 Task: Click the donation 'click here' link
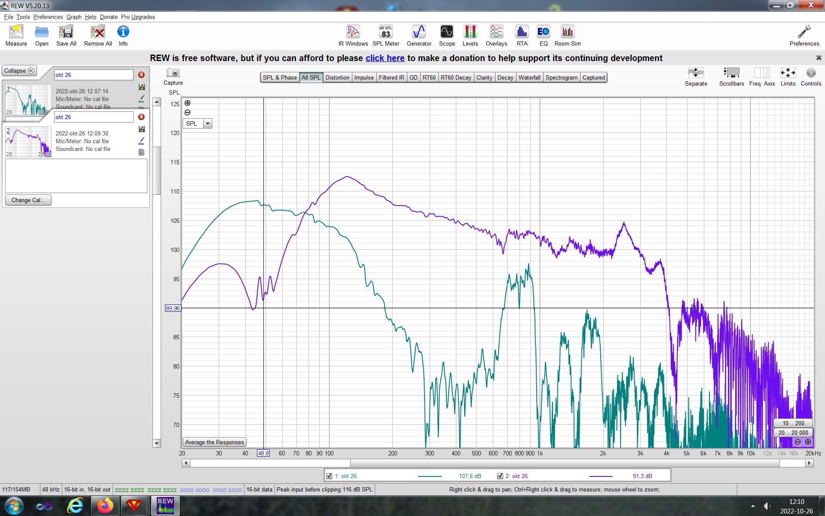[x=385, y=58]
